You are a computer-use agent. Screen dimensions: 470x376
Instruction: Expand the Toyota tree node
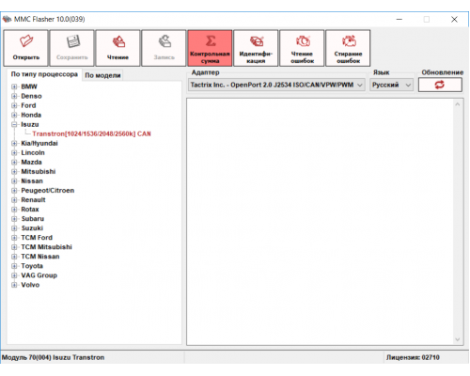point(14,266)
